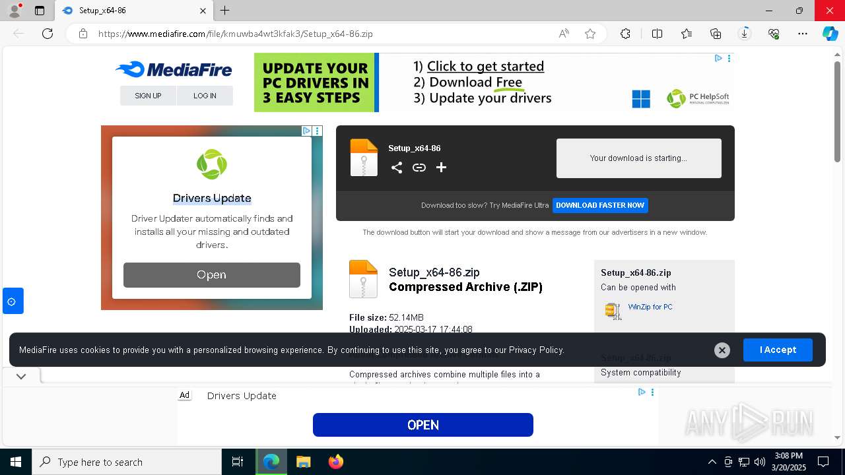Click Open in Drivers Update ad
The height and width of the screenshot is (475, 845).
click(x=211, y=275)
